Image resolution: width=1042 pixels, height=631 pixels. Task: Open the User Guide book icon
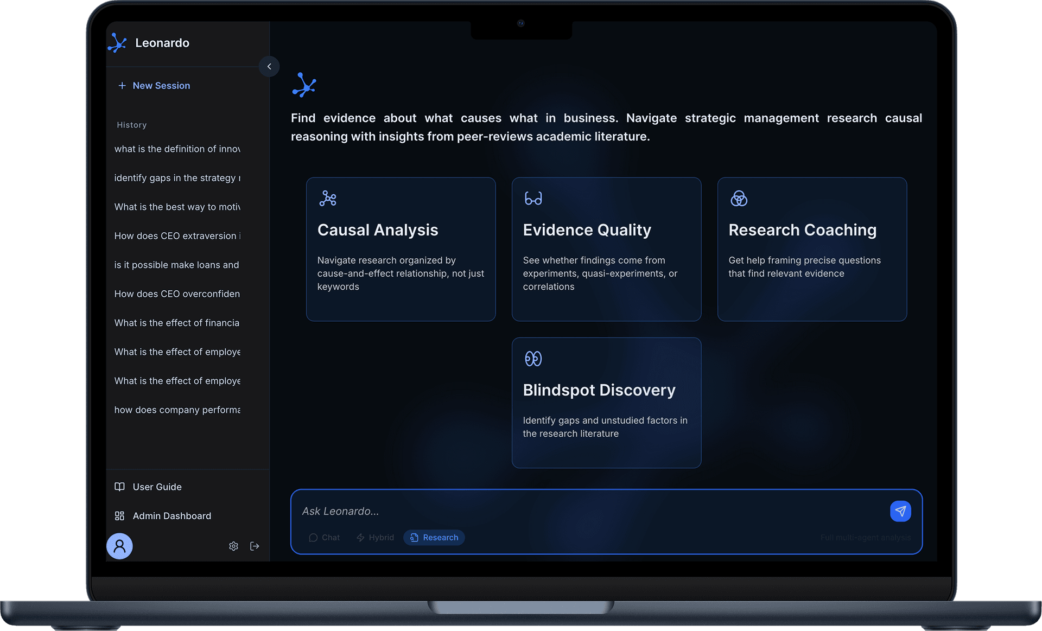point(119,487)
